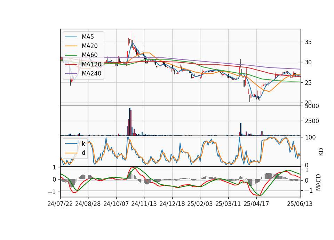Image resolution: width=334 pixels, height=240 pixels.
Task: Click the 100 tick on KD axis
Action: coord(310,137)
